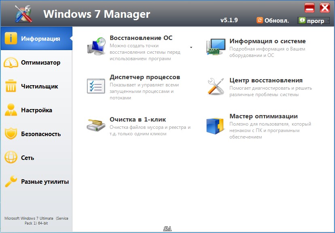Close the Windows 7 Manager window
Viewport: 335px width, 233px height.
click(x=325, y=8)
